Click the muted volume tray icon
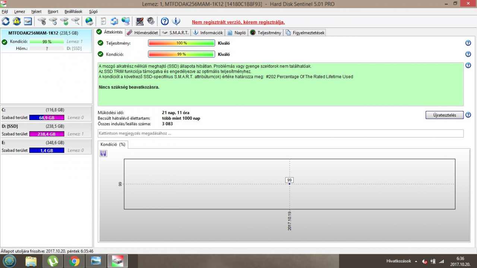477x268 pixels. point(424,261)
